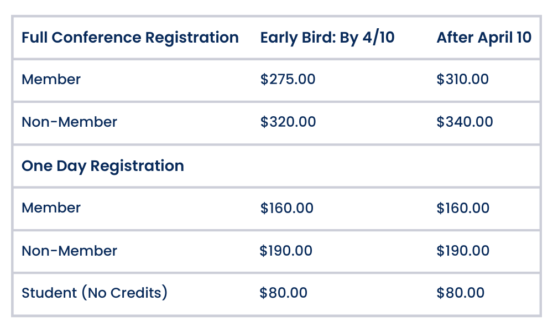This screenshot has height=332, width=553.
Task: Select the $310.00 member price
Action: 462,80
